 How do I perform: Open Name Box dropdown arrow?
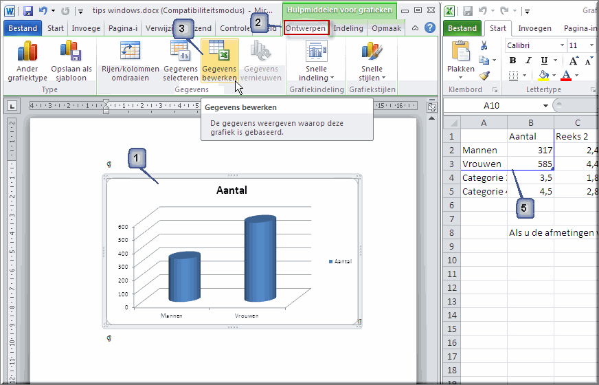pyautogui.click(x=545, y=105)
